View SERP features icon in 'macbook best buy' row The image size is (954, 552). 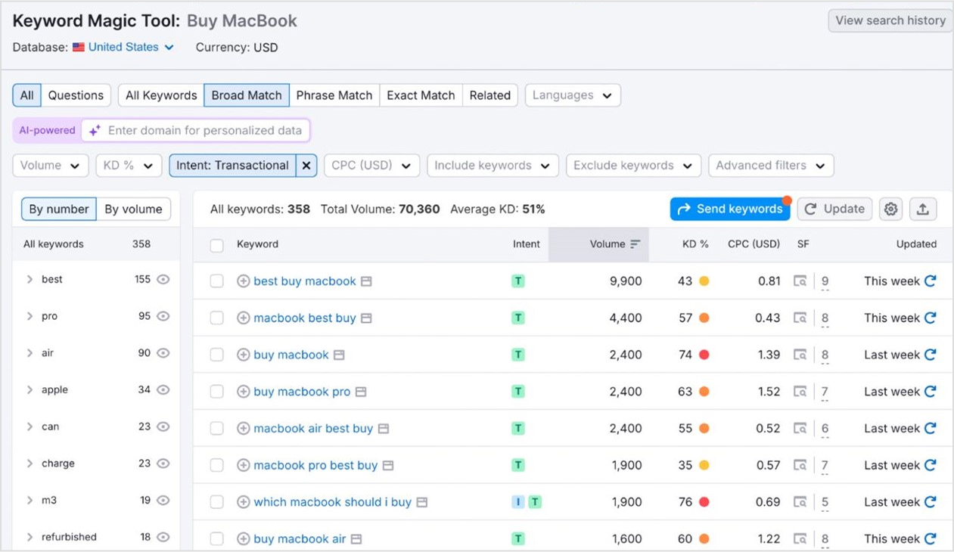click(x=800, y=318)
